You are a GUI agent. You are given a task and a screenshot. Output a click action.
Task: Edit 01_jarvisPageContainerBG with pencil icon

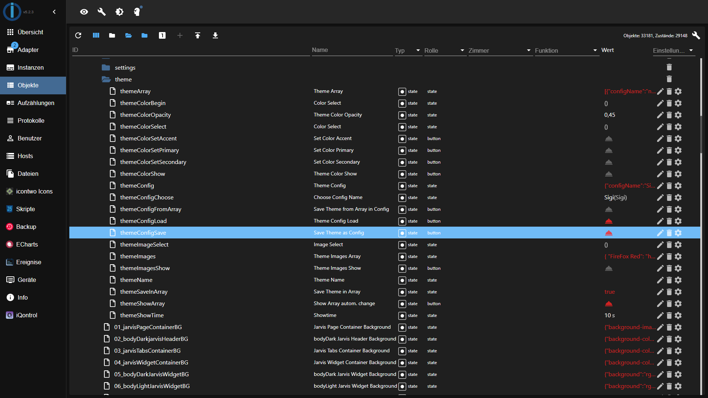[x=660, y=327]
